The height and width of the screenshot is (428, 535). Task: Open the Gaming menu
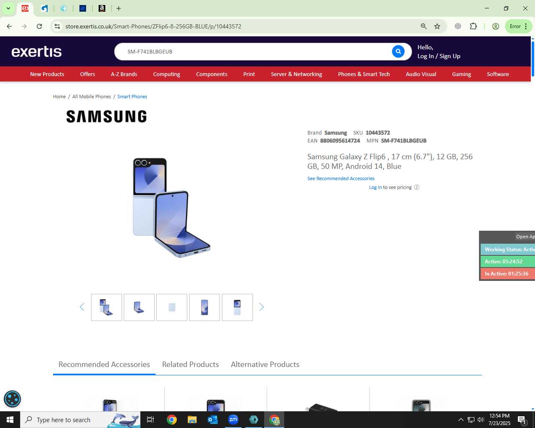point(461,74)
